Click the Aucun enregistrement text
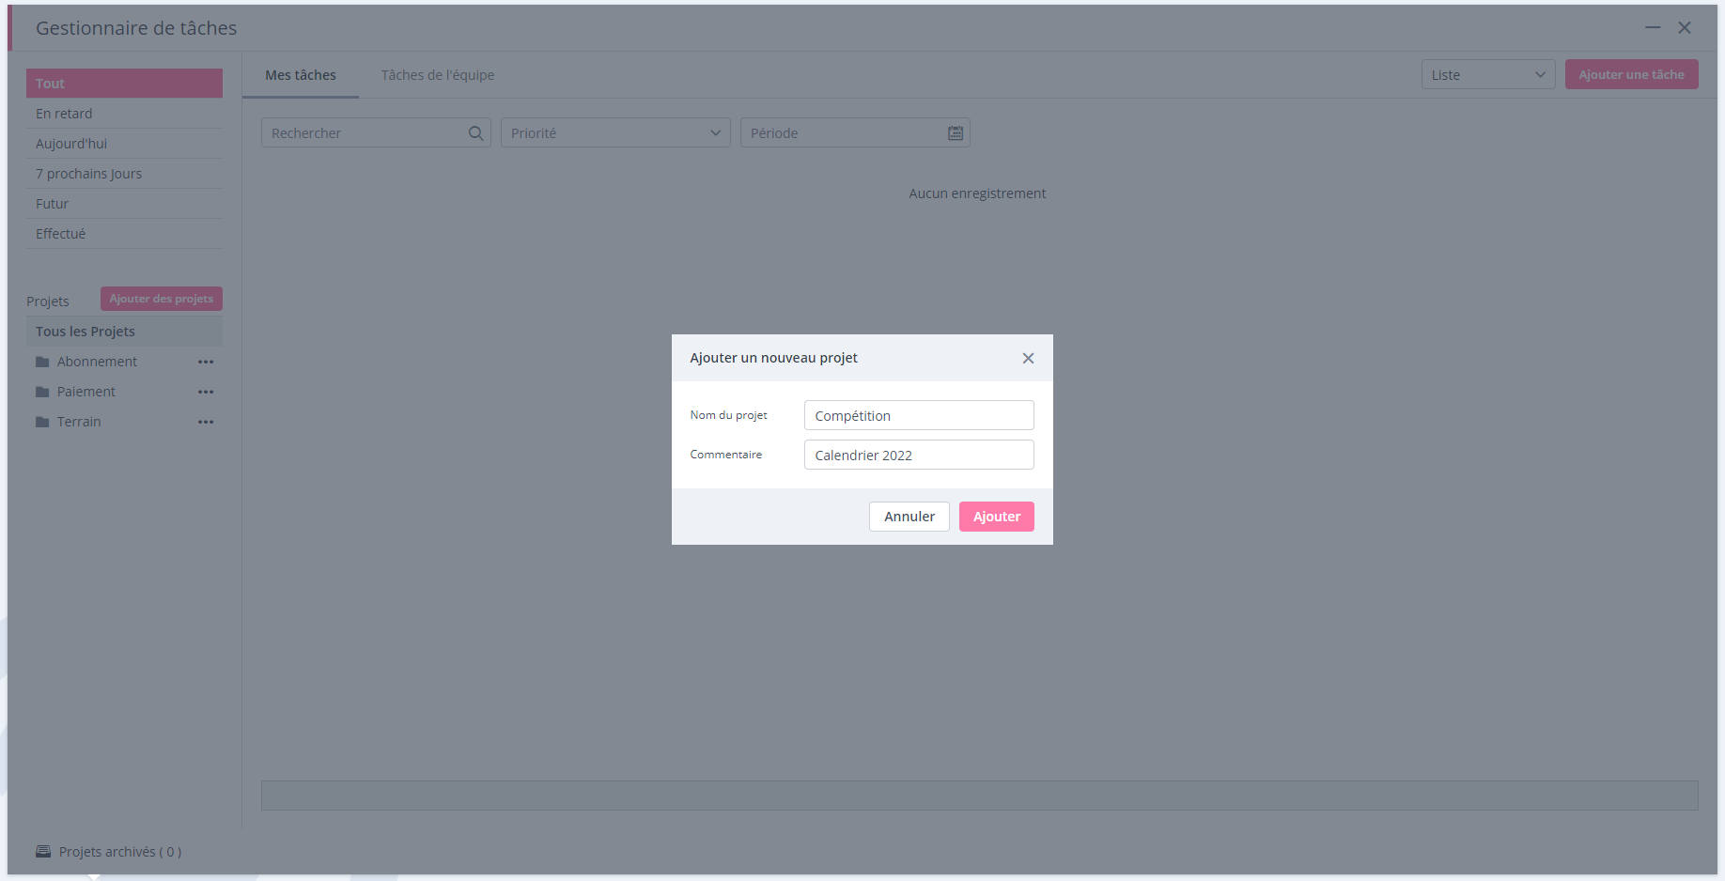The image size is (1725, 881). click(x=977, y=193)
